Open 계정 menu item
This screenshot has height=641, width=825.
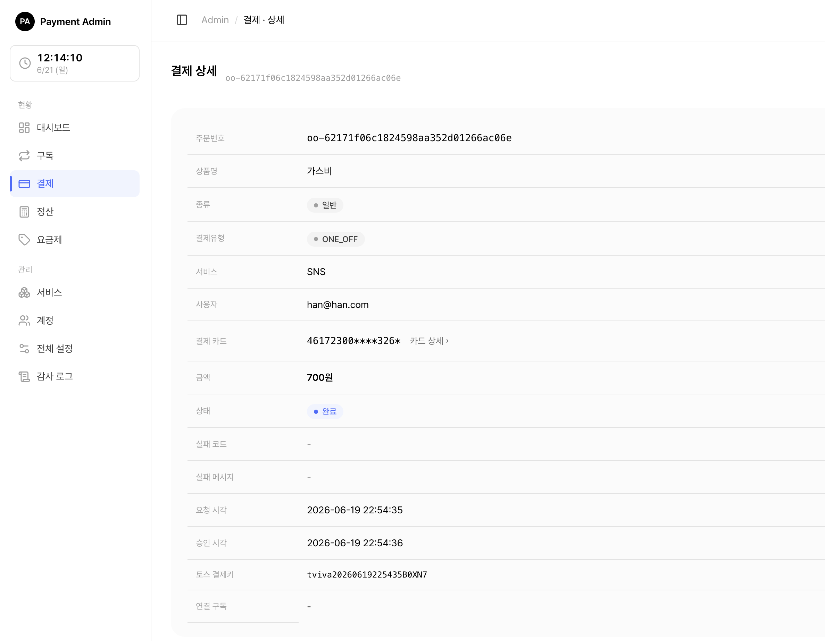point(74,320)
